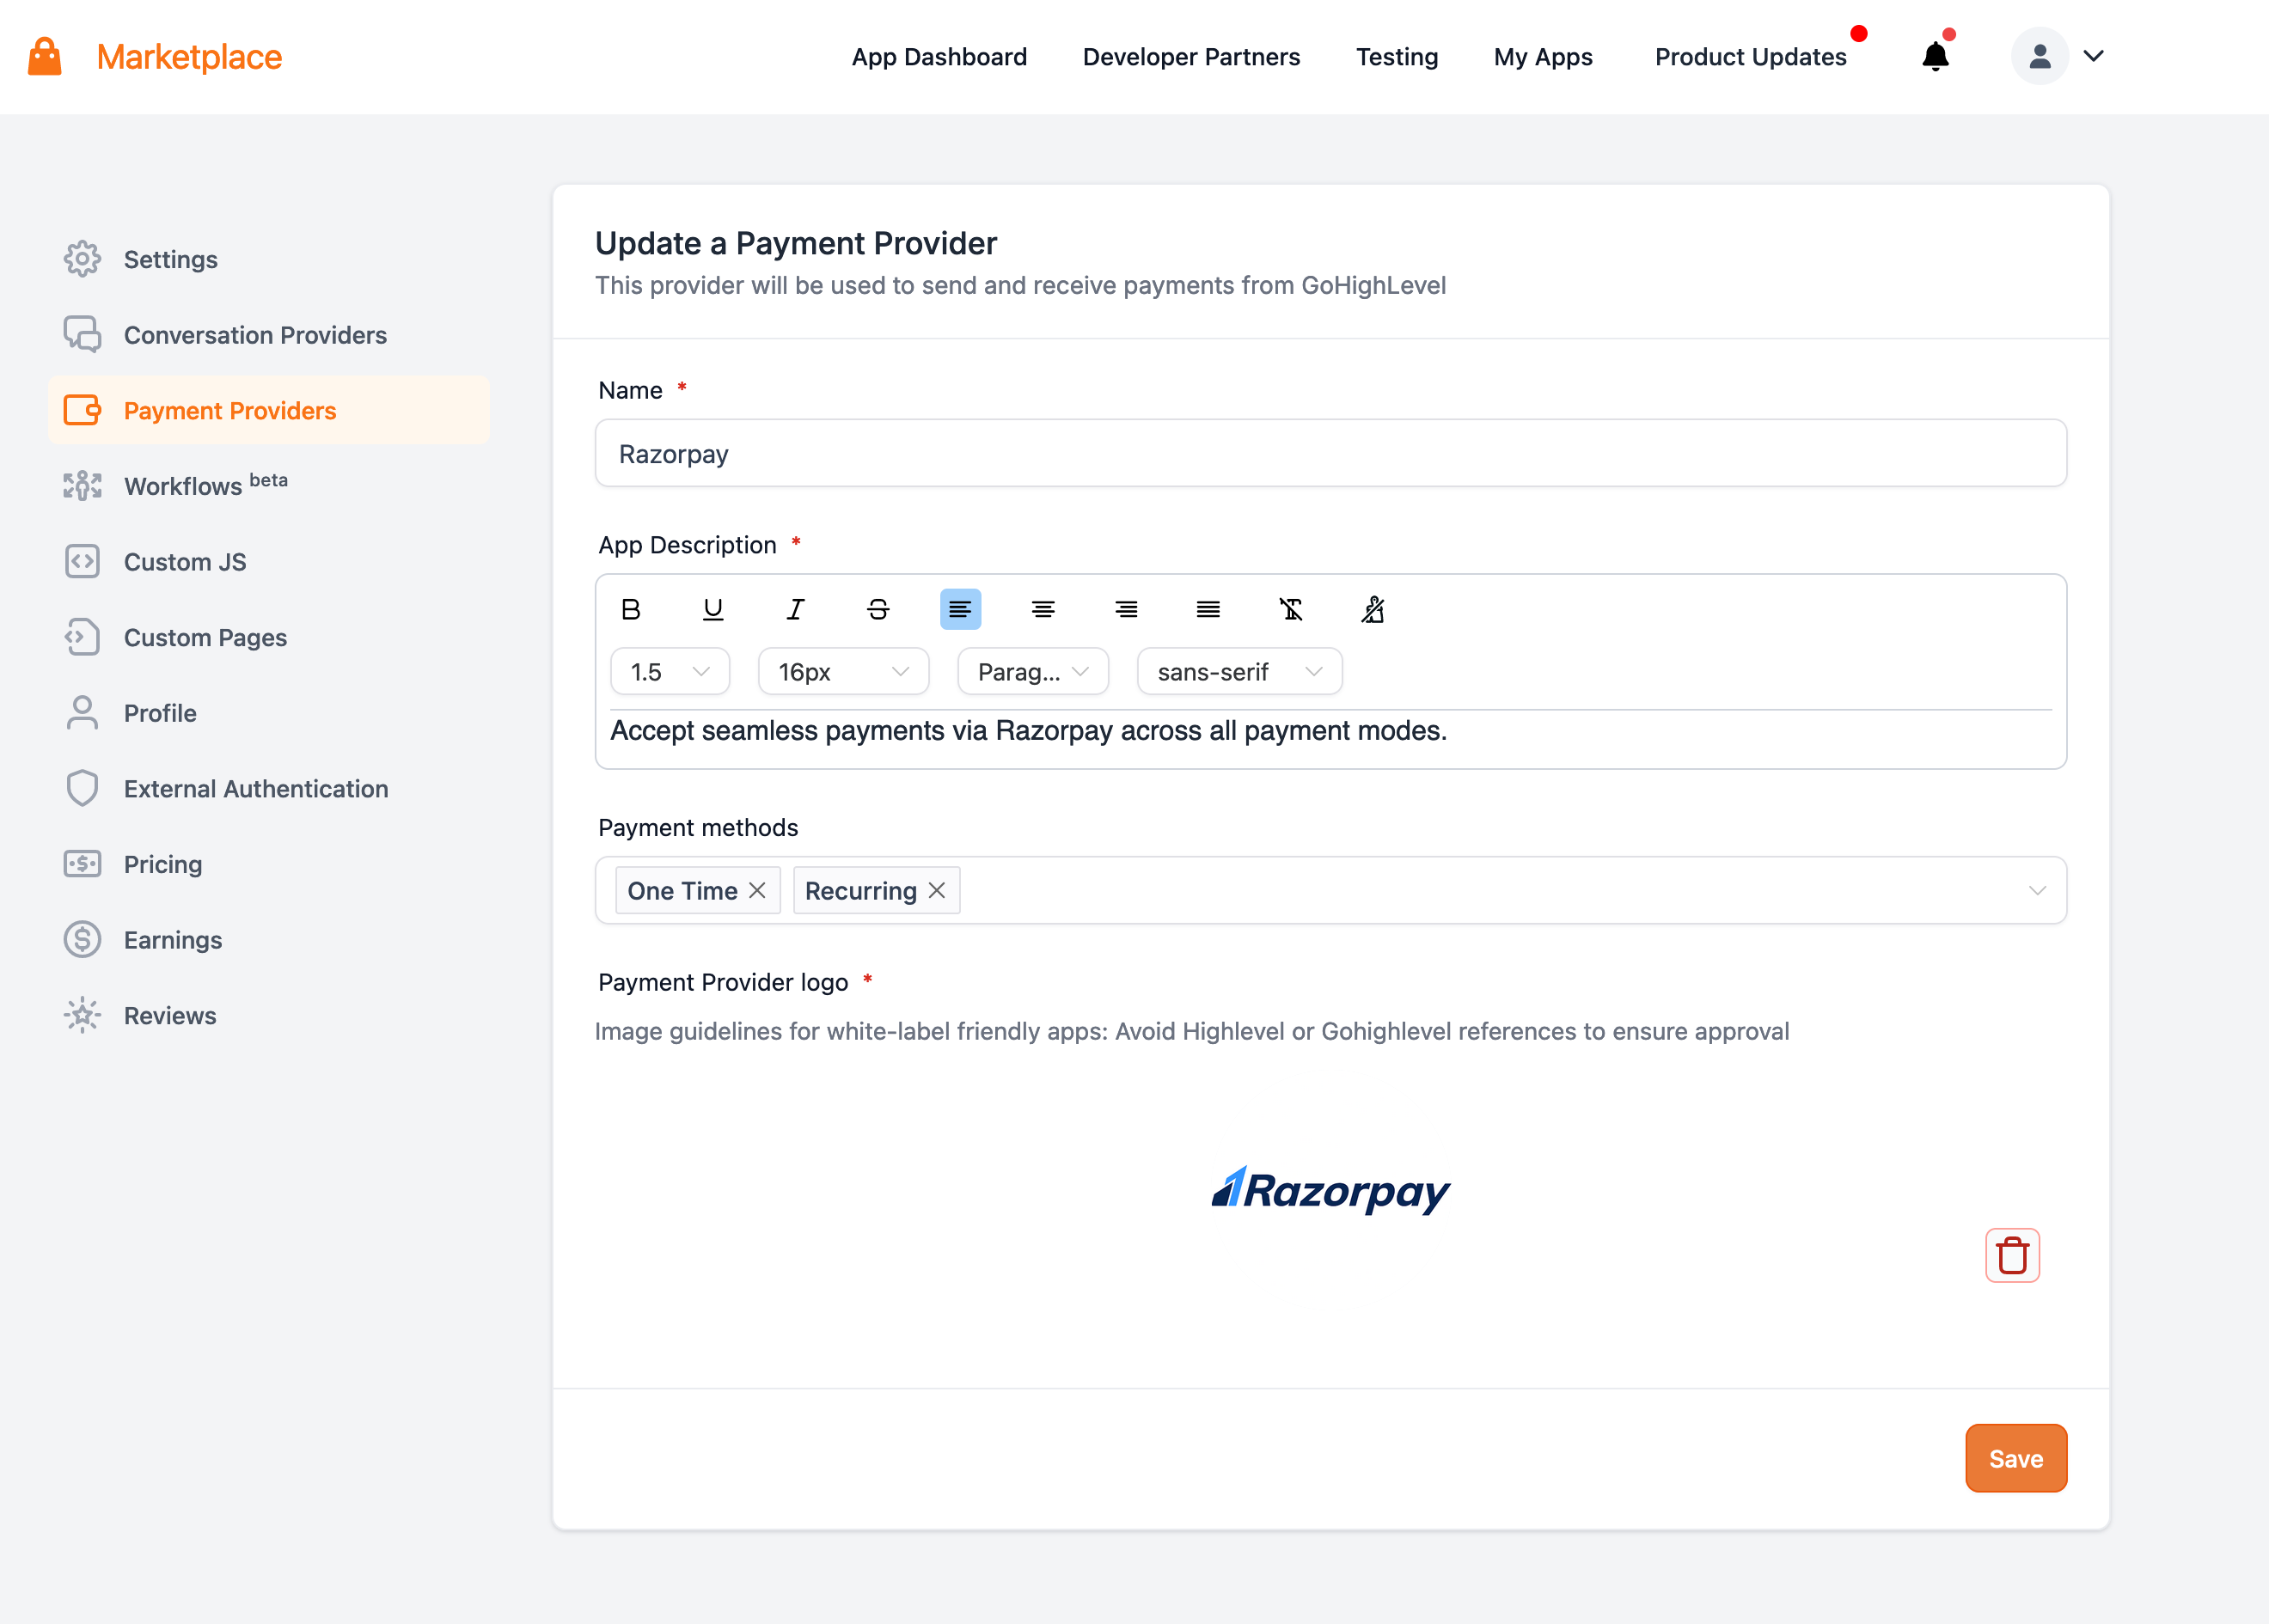Go to Testing in top navigation
The image size is (2269, 1624).
(1397, 57)
